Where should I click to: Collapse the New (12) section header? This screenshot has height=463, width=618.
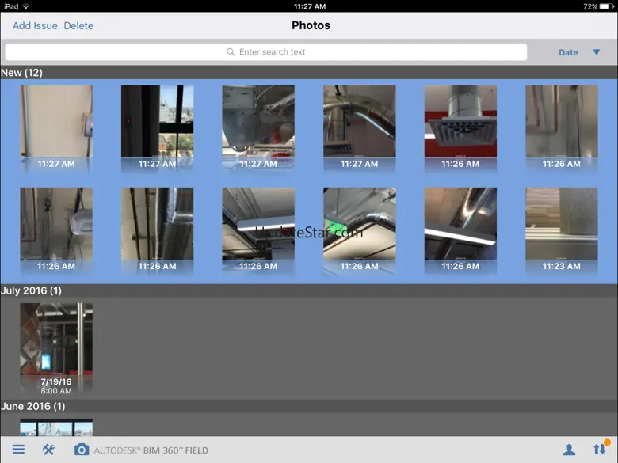pyautogui.click(x=22, y=73)
